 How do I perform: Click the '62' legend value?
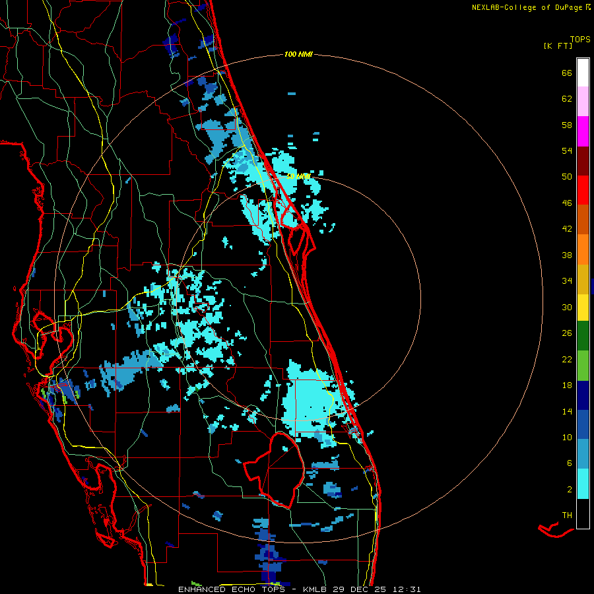[567, 98]
